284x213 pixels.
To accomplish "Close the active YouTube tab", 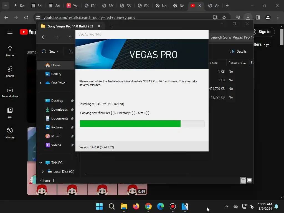I will click(200, 6).
